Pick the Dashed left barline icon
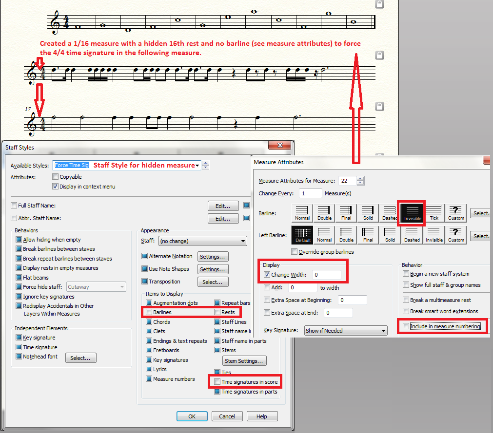This screenshot has height=433, width=493. (412, 235)
